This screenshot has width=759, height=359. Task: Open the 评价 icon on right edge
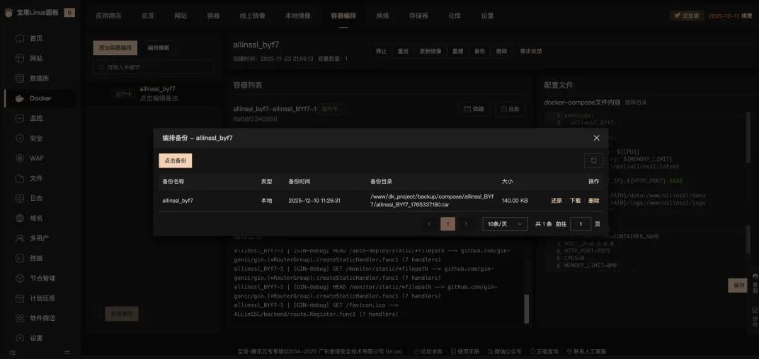755,317
